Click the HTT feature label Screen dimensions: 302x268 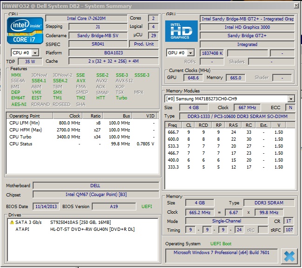coord(101,98)
